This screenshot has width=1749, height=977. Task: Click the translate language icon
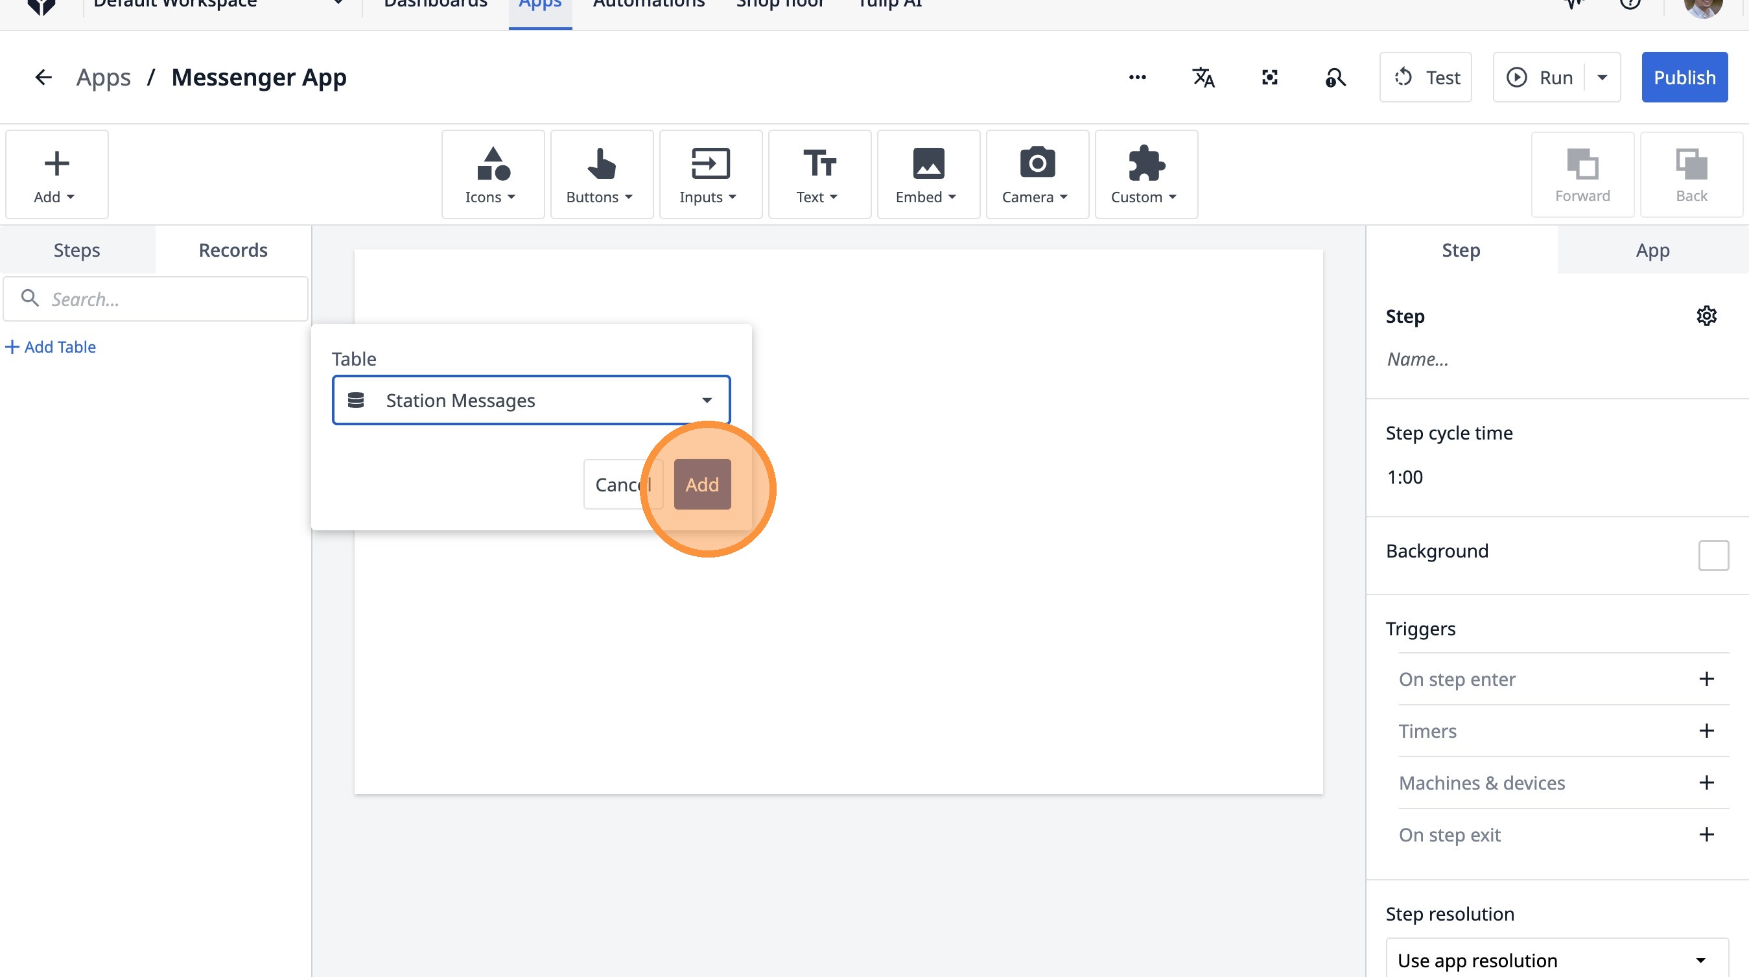(1203, 77)
